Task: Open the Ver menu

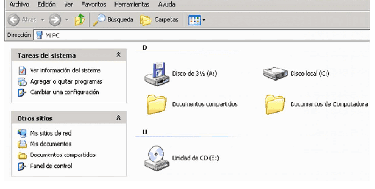Action: pyautogui.click(x=68, y=4)
